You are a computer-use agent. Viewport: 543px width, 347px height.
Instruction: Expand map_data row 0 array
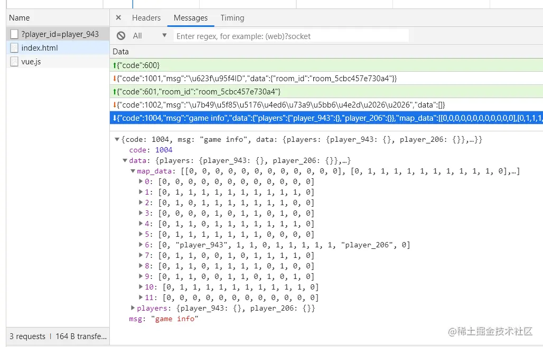tap(141, 182)
